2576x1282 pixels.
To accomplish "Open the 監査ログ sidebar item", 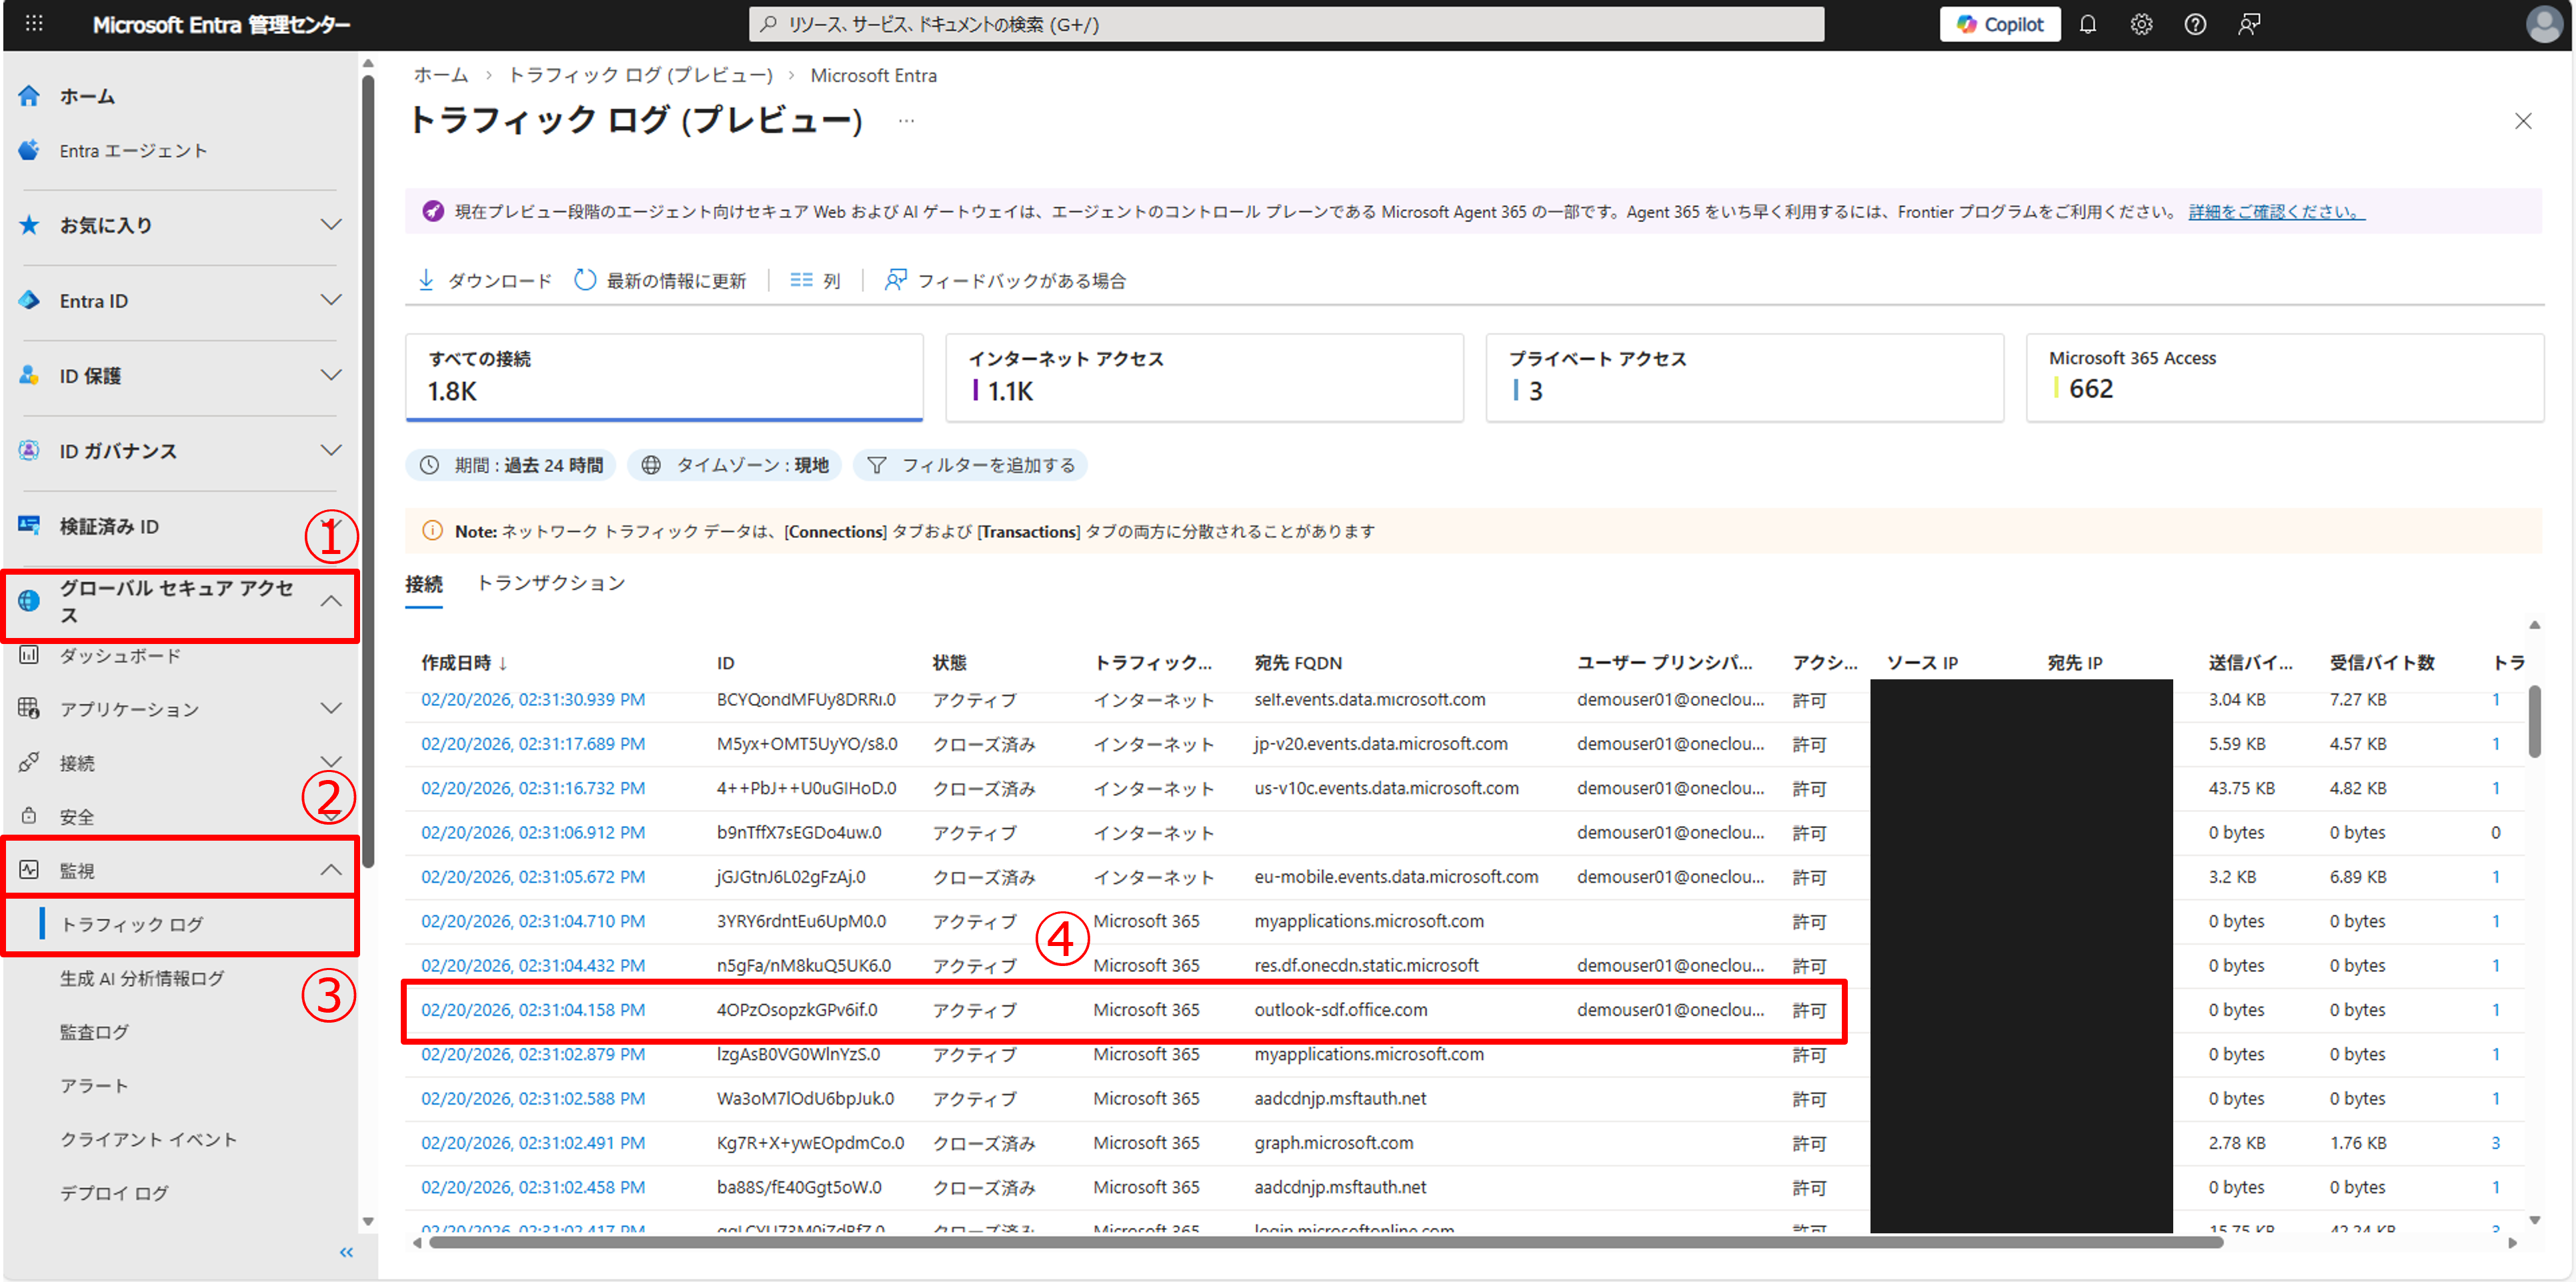I will [94, 1032].
